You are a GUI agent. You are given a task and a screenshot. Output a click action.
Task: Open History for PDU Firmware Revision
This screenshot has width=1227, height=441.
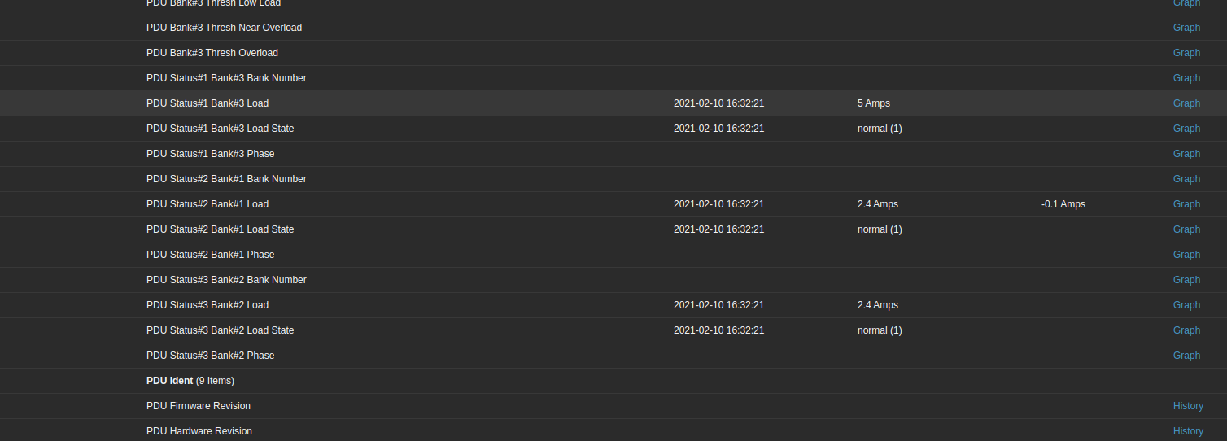(x=1188, y=406)
